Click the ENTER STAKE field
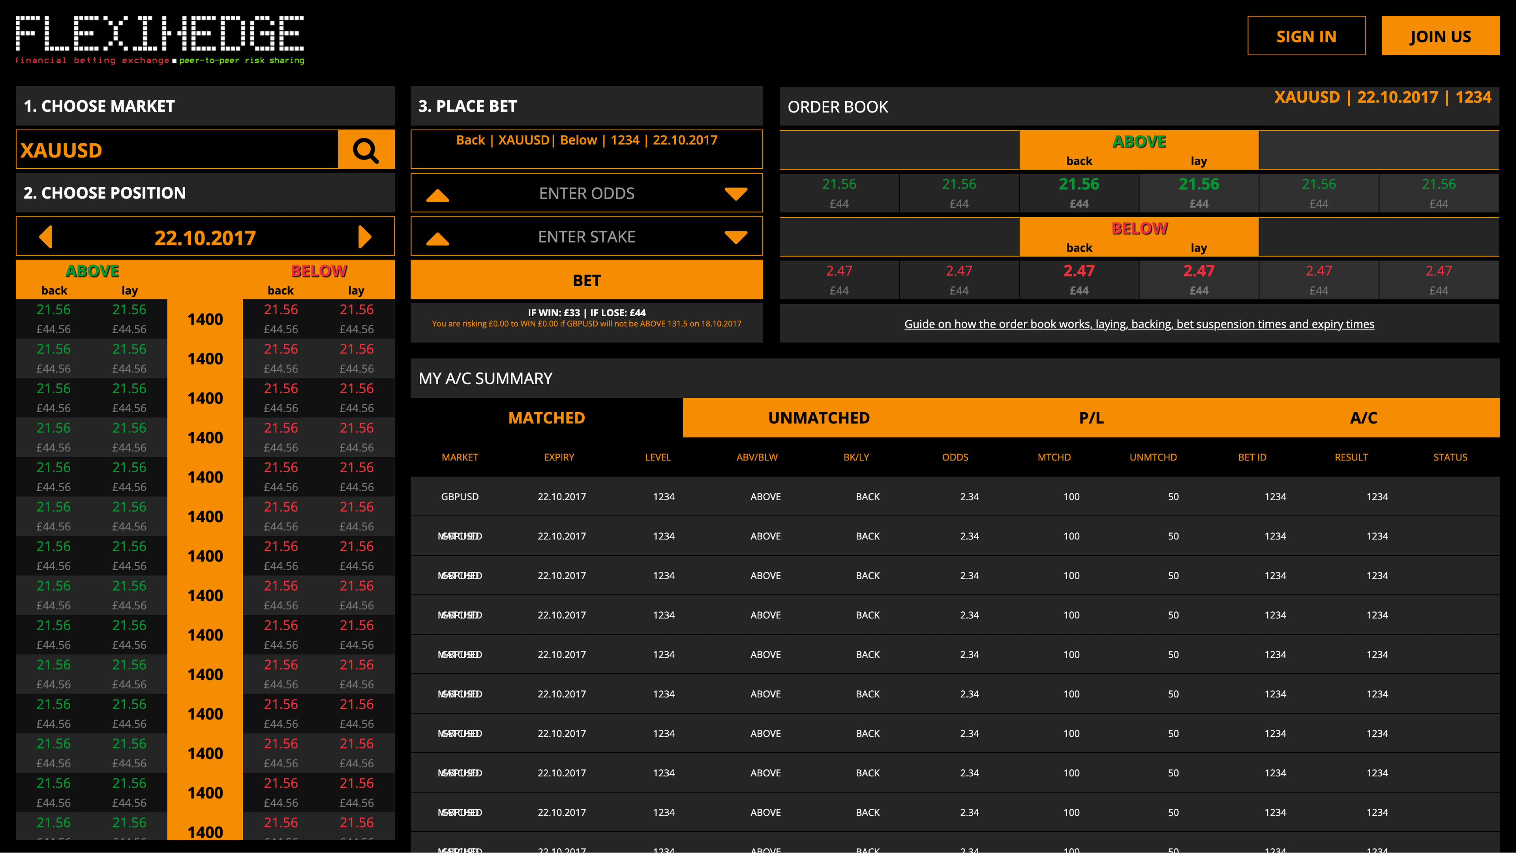The image size is (1516, 853). [586, 237]
